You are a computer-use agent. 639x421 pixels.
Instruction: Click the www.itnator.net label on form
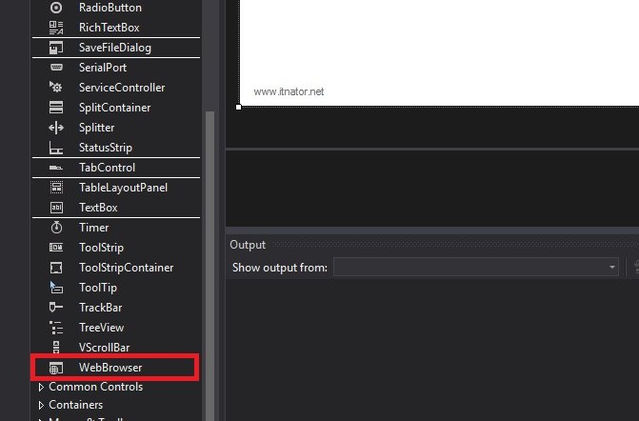tap(289, 92)
